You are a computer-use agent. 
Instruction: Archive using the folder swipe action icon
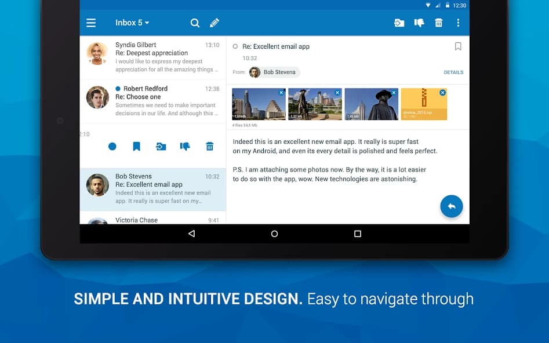tap(161, 147)
